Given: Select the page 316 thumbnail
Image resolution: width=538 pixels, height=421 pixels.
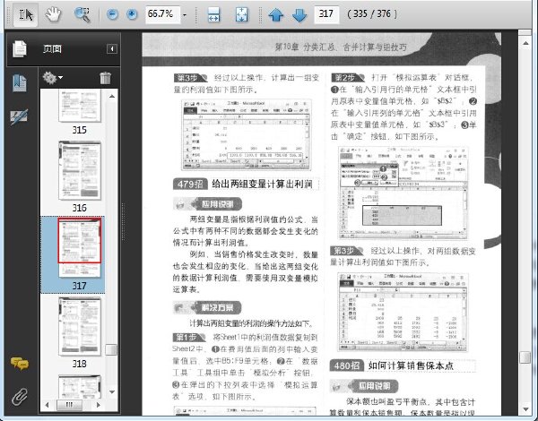Looking at the screenshot, I should click(80, 171).
